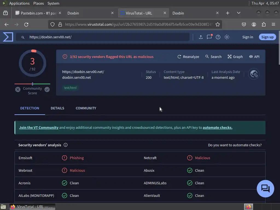Click the VirusTotal - URL taskbar window button

pos(32,207)
